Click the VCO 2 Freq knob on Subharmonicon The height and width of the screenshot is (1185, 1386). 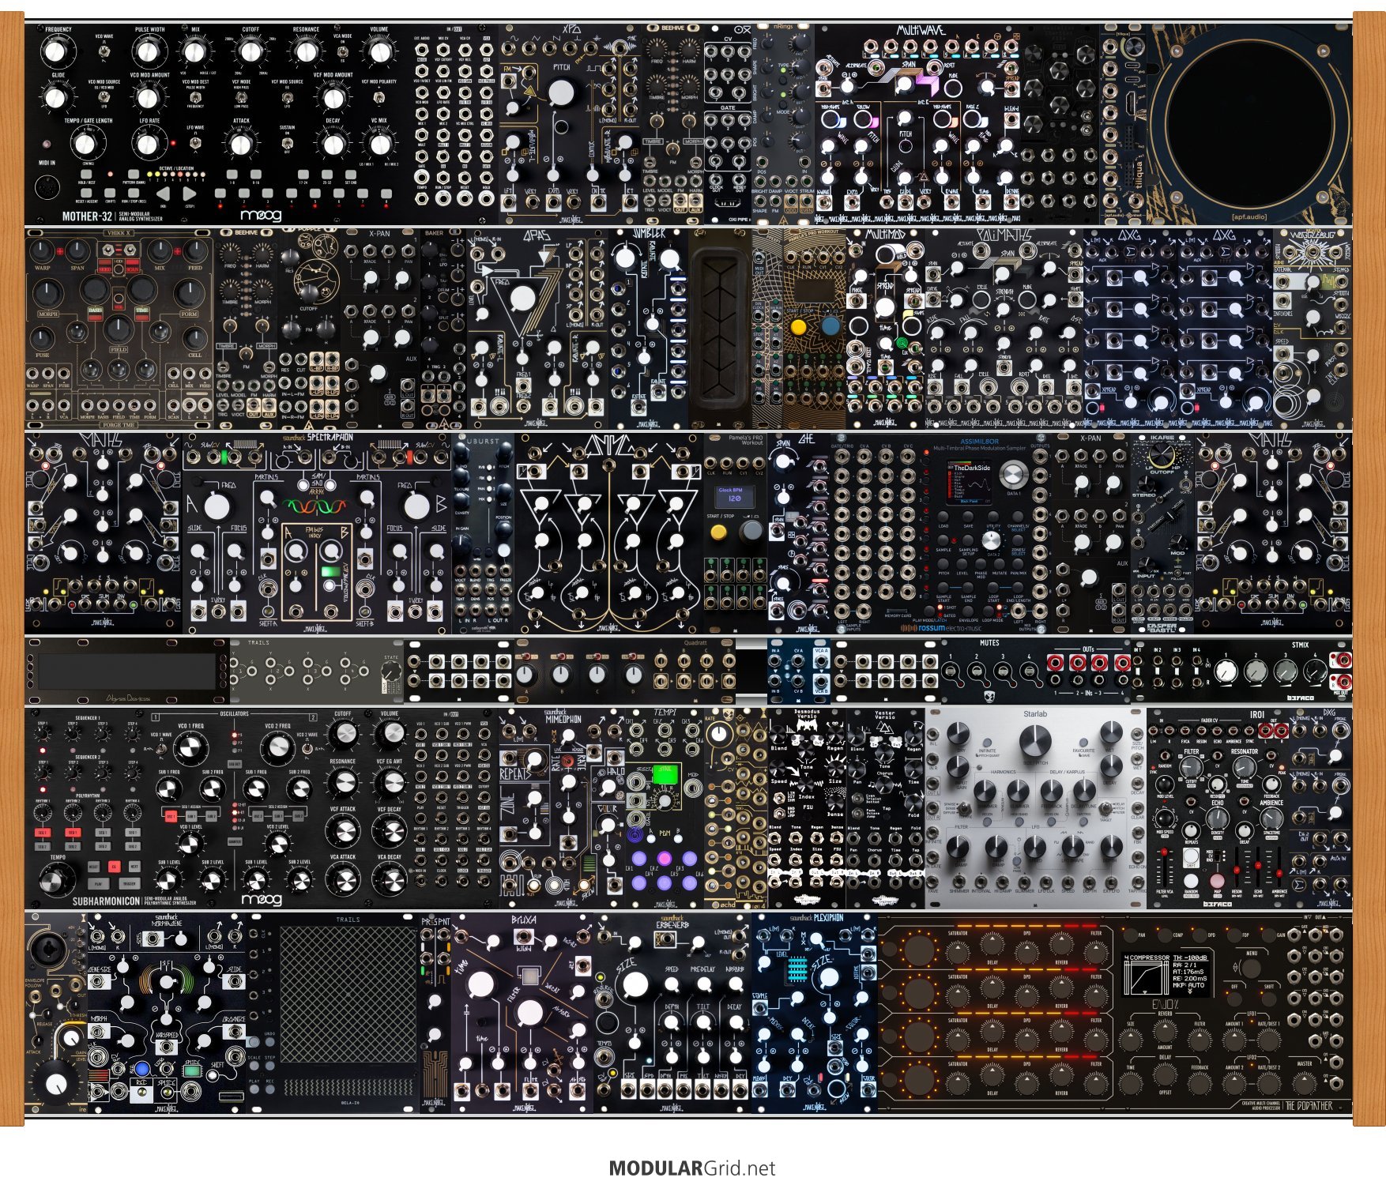[278, 747]
